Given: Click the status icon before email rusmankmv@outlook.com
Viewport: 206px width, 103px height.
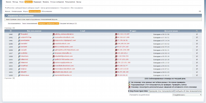Looking at the screenshot, I should point(54,37).
